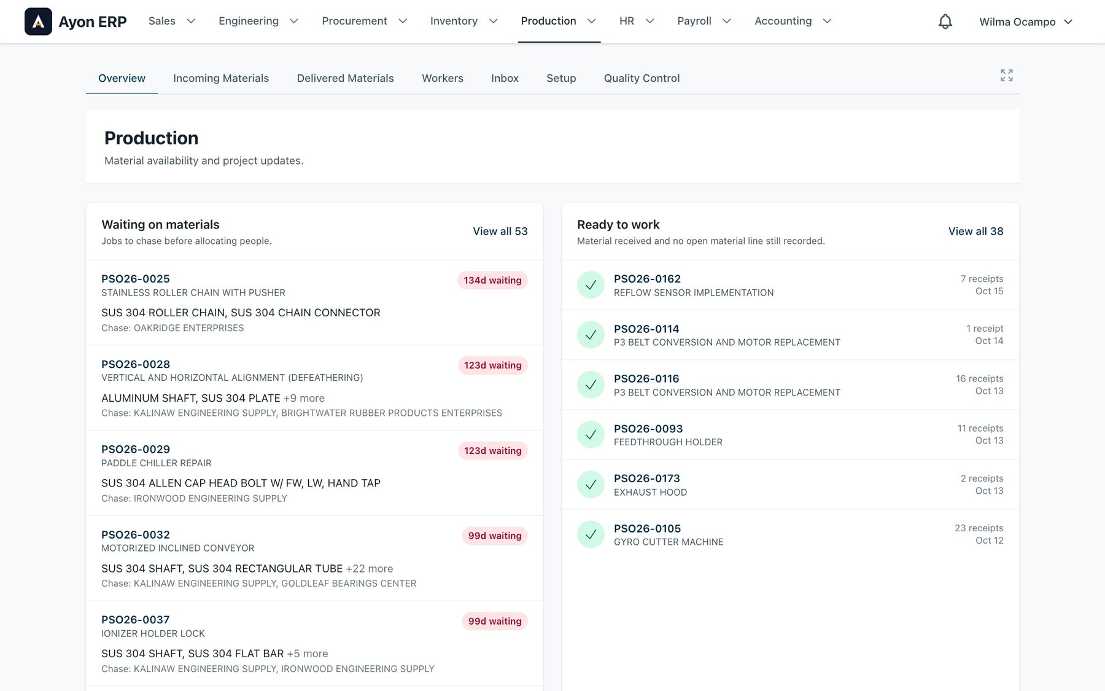Screen dimensions: 1105x691
Task: Open job PSO26-0029 paddle chiller repair
Action: [x=314, y=473]
